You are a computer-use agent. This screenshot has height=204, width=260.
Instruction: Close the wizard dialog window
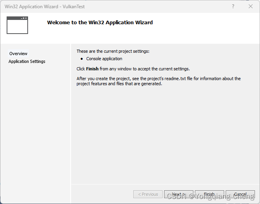tap(251, 7)
